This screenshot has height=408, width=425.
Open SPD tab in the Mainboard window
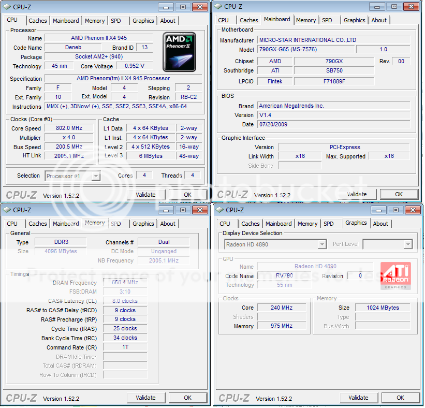(x=327, y=20)
